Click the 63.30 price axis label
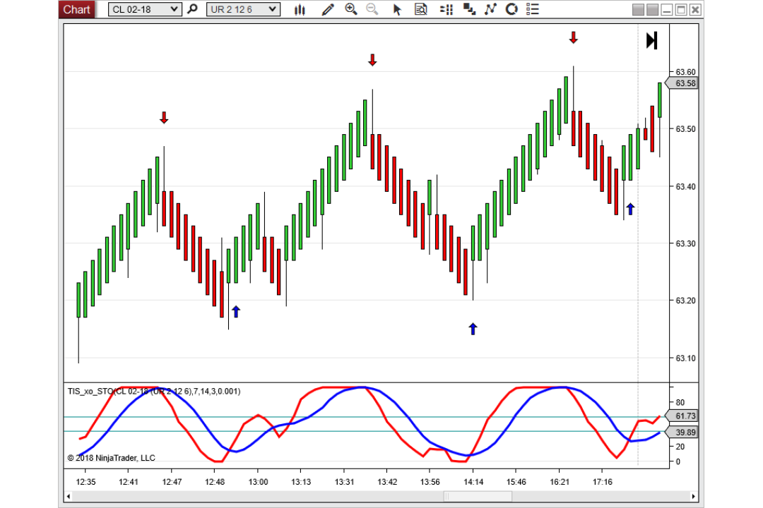 tap(685, 243)
